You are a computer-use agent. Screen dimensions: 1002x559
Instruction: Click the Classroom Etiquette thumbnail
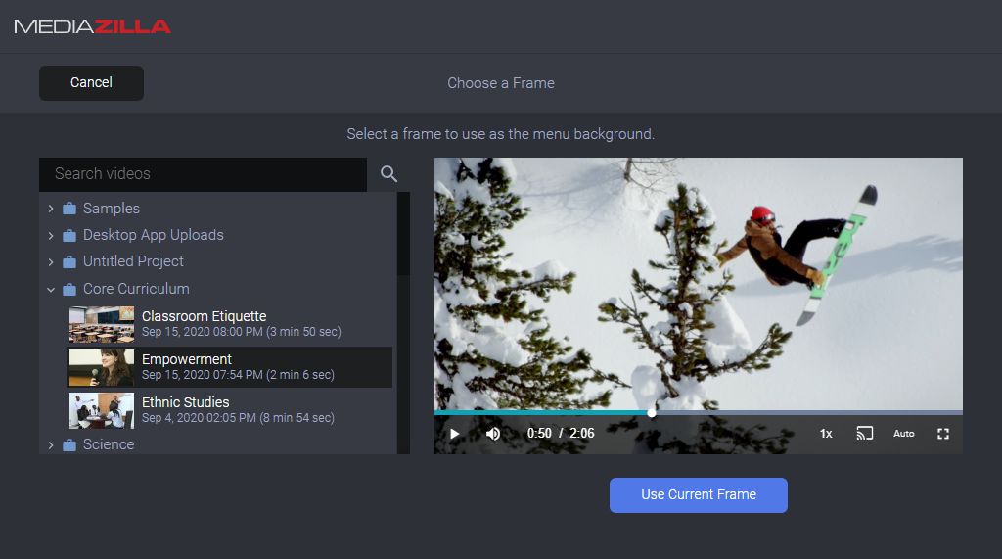pyautogui.click(x=102, y=325)
